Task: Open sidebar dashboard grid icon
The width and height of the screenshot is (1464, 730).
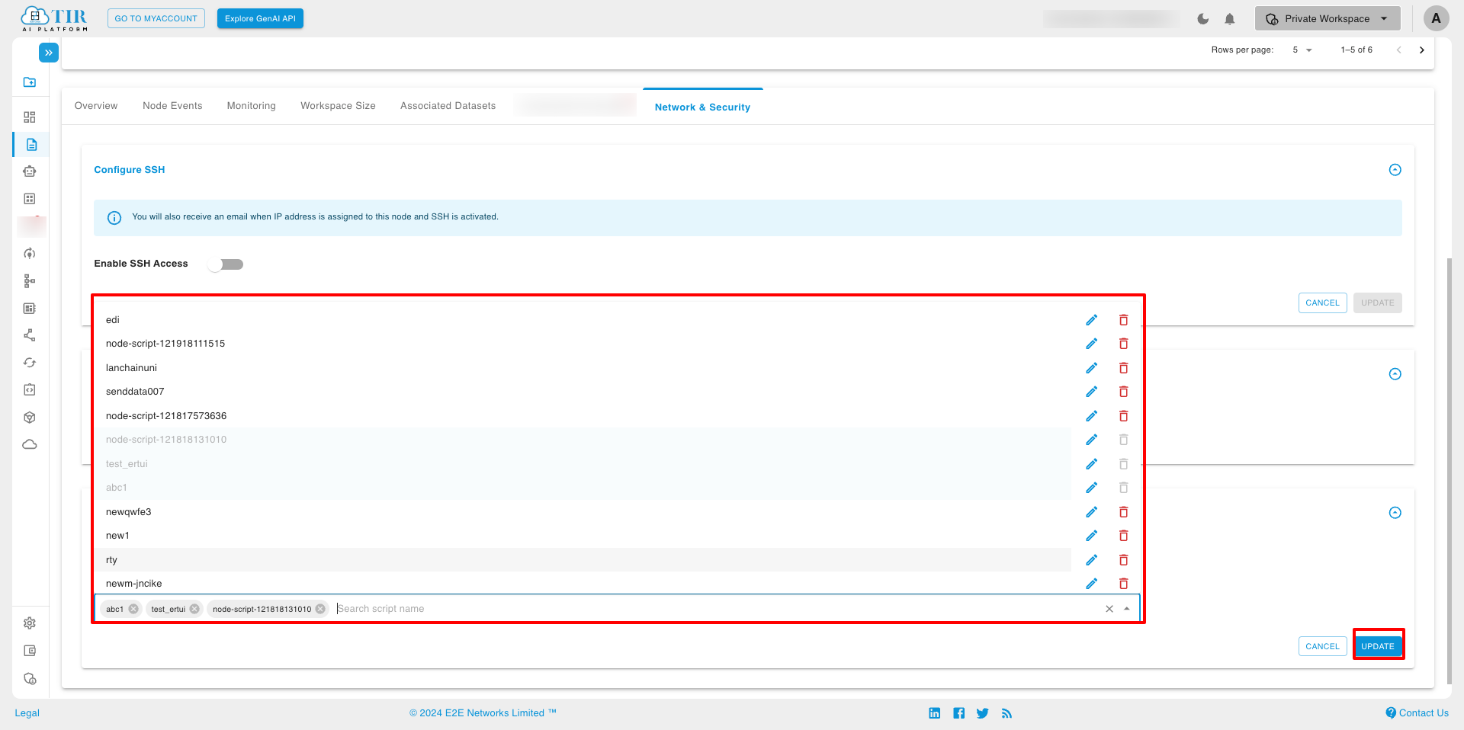Action: click(x=30, y=117)
